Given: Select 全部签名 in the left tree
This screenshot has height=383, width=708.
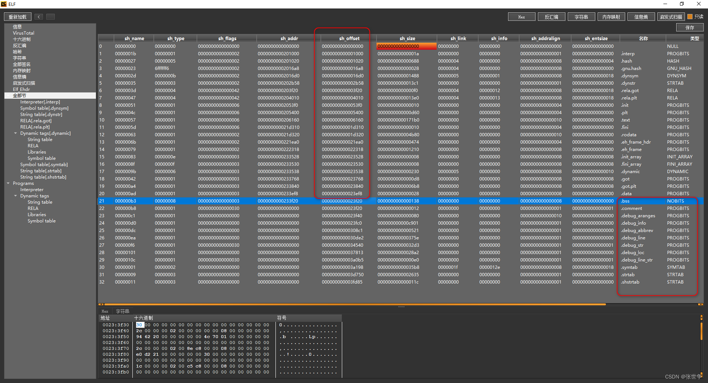Looking at the screenshot, I should pos(22,64).
